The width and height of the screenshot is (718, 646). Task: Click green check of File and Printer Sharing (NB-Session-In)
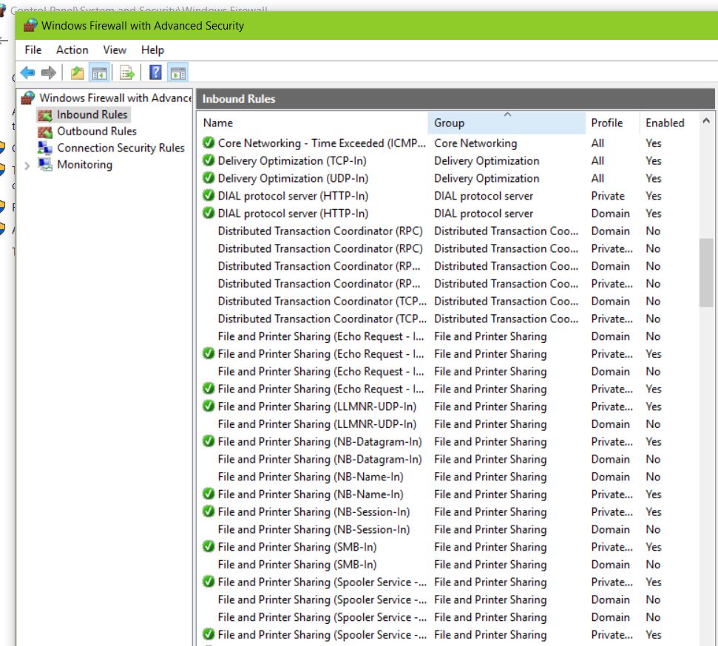[x=209, y=511]
